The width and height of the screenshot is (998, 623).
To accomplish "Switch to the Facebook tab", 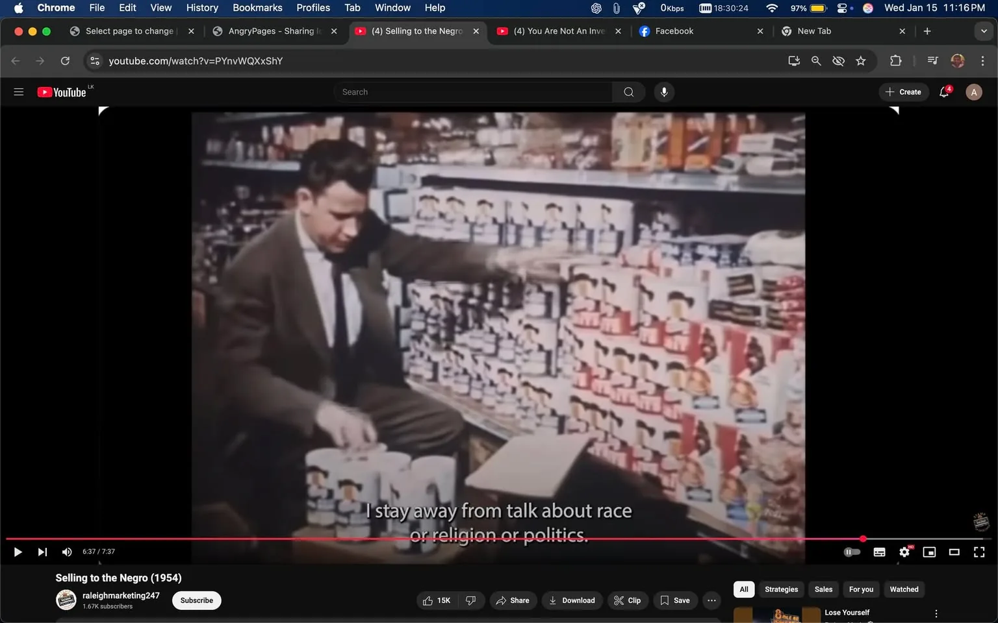I will pyautogui.click(x=676, y=31).
